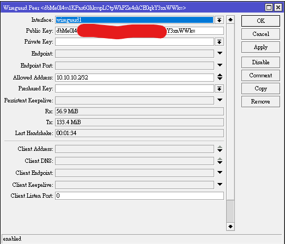Click the disabled Endpoint field
Viewport: 285px width, 244px height.
coord(135,54)
